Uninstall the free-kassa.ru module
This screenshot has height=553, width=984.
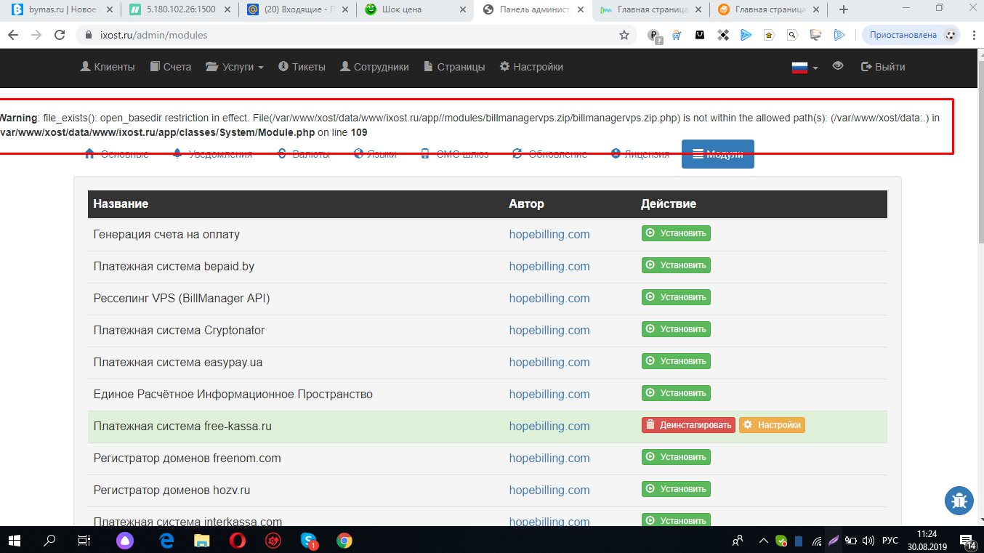coord(687,425)
